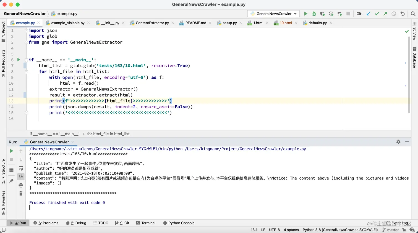Jump up the stack trace in the Run panel
Viewport: 418px width, 233px height.
(x=21, y=151)
